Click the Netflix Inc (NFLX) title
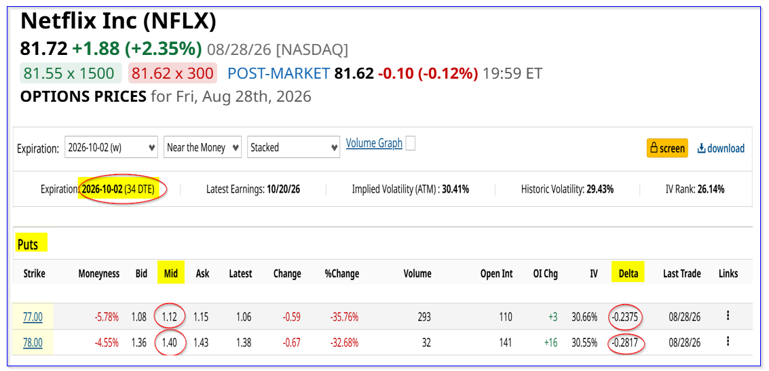 tap(118, 22)
